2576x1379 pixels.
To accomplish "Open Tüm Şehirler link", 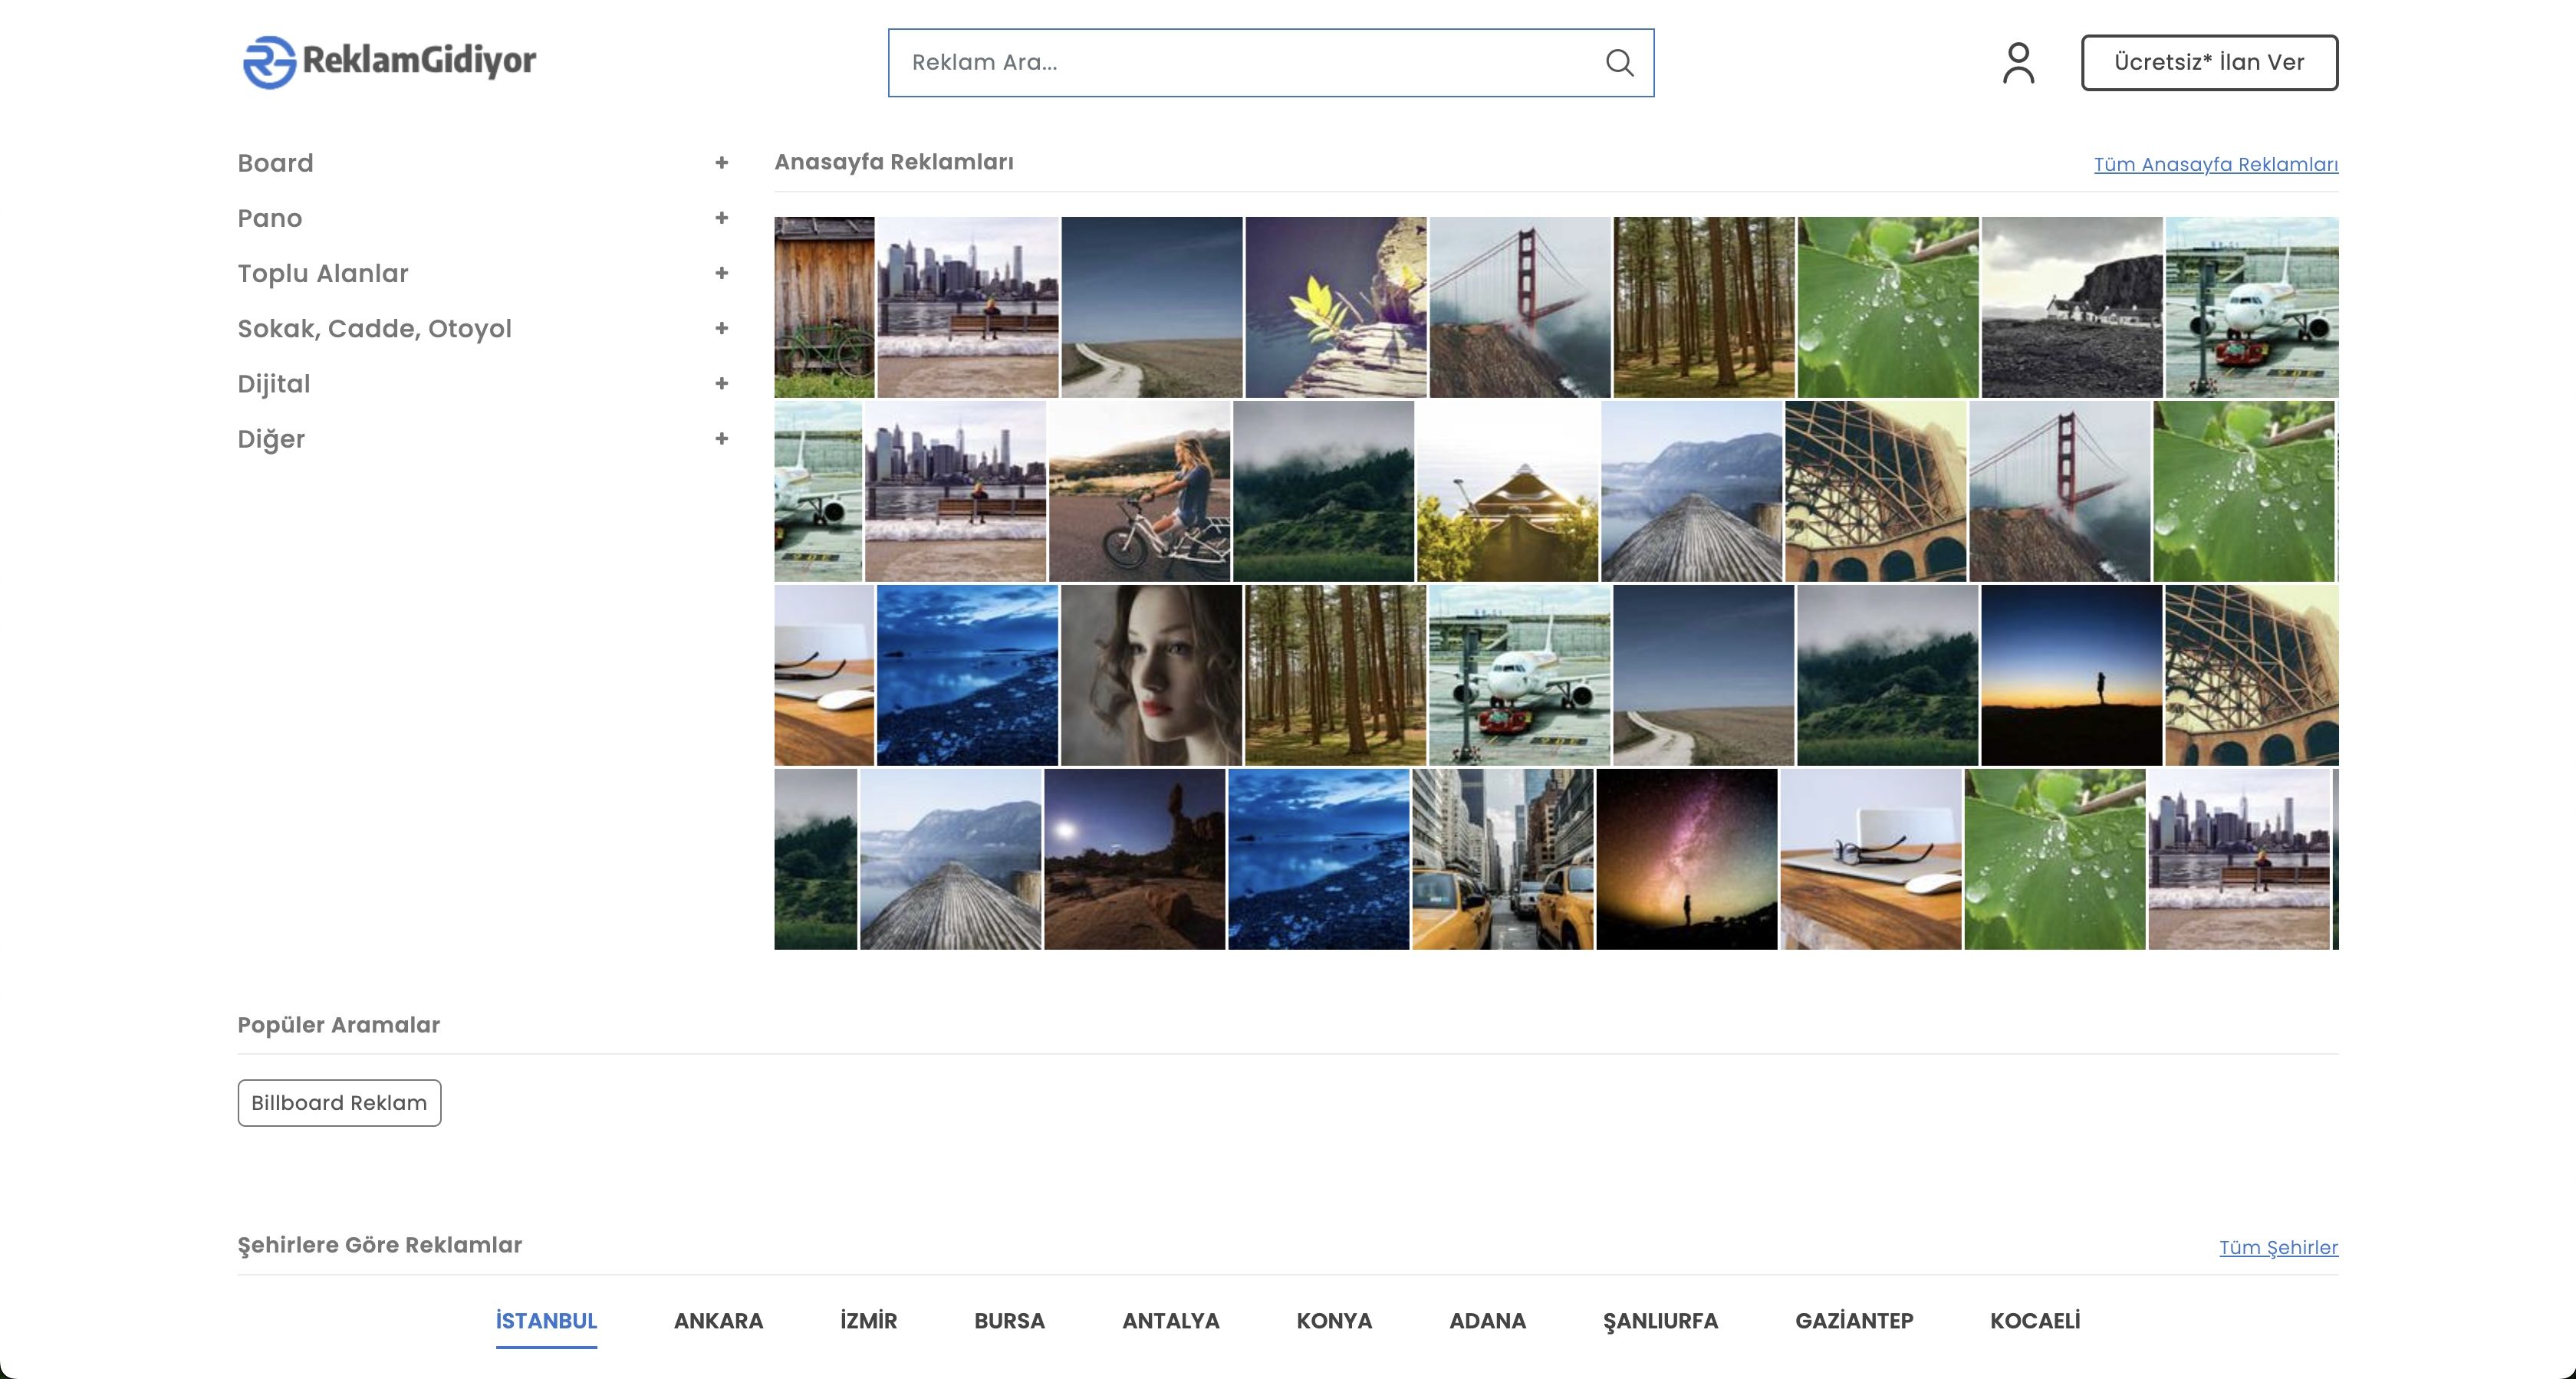I will click(2278, 1247).
